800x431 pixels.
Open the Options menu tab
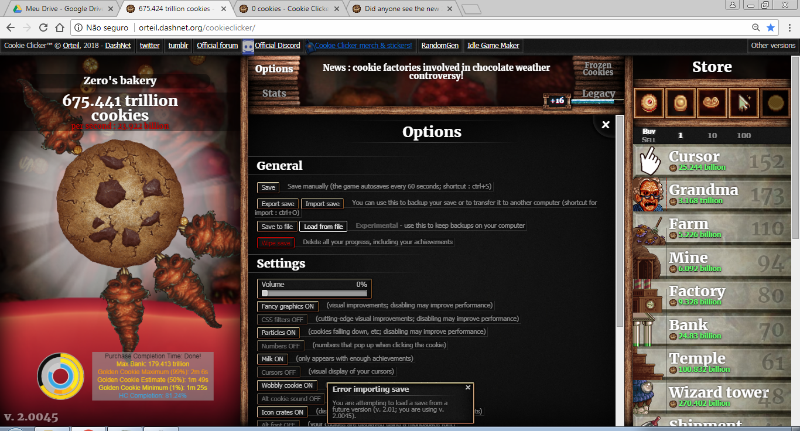coord(274,69)
